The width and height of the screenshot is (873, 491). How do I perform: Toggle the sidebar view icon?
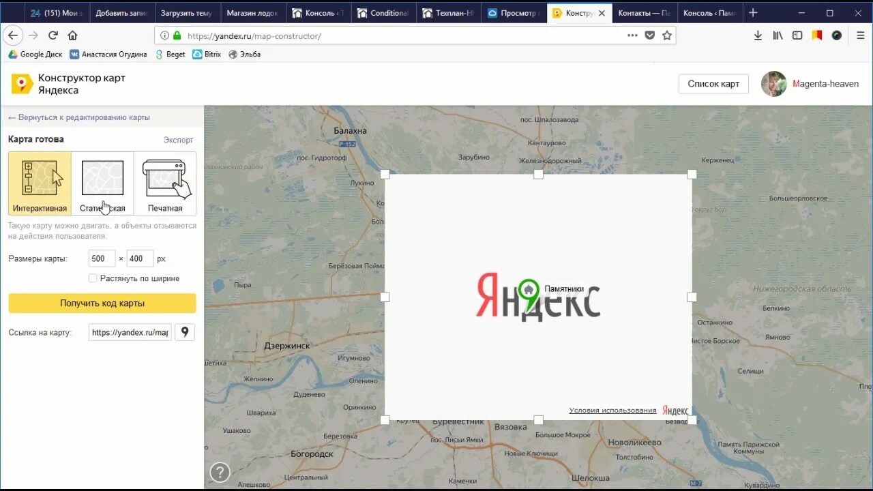click(x=797, y=35)
